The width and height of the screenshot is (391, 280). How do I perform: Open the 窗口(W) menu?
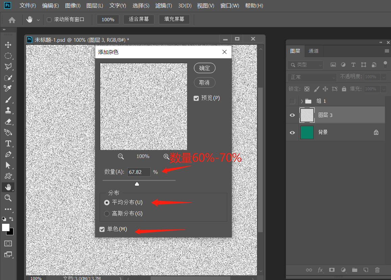pos(229,5)
